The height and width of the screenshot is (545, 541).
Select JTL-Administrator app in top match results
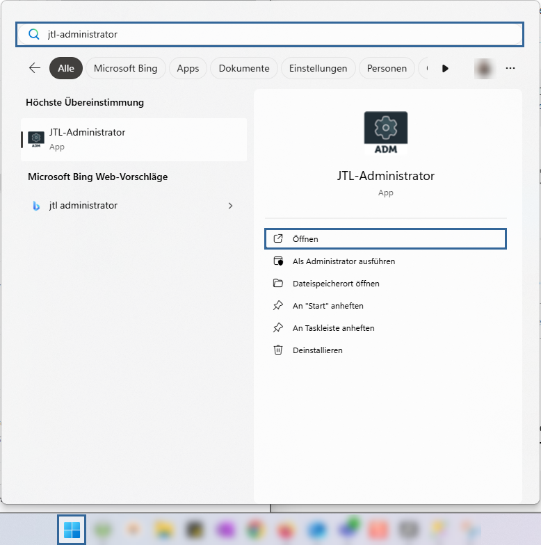pos(134,139)
